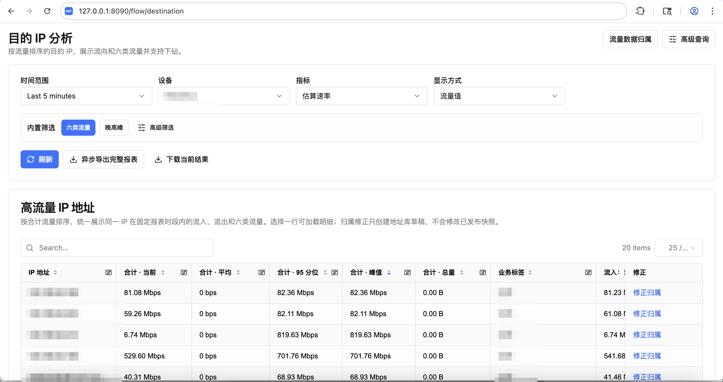Sort by 业务标签 using its sort arrows
Image resolution: width=723 pixels, height=382 pixels.
530,272
